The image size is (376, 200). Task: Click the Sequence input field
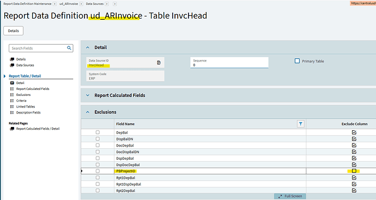tap(229, 63)
